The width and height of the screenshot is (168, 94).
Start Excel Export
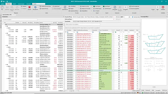coord(106,6)
